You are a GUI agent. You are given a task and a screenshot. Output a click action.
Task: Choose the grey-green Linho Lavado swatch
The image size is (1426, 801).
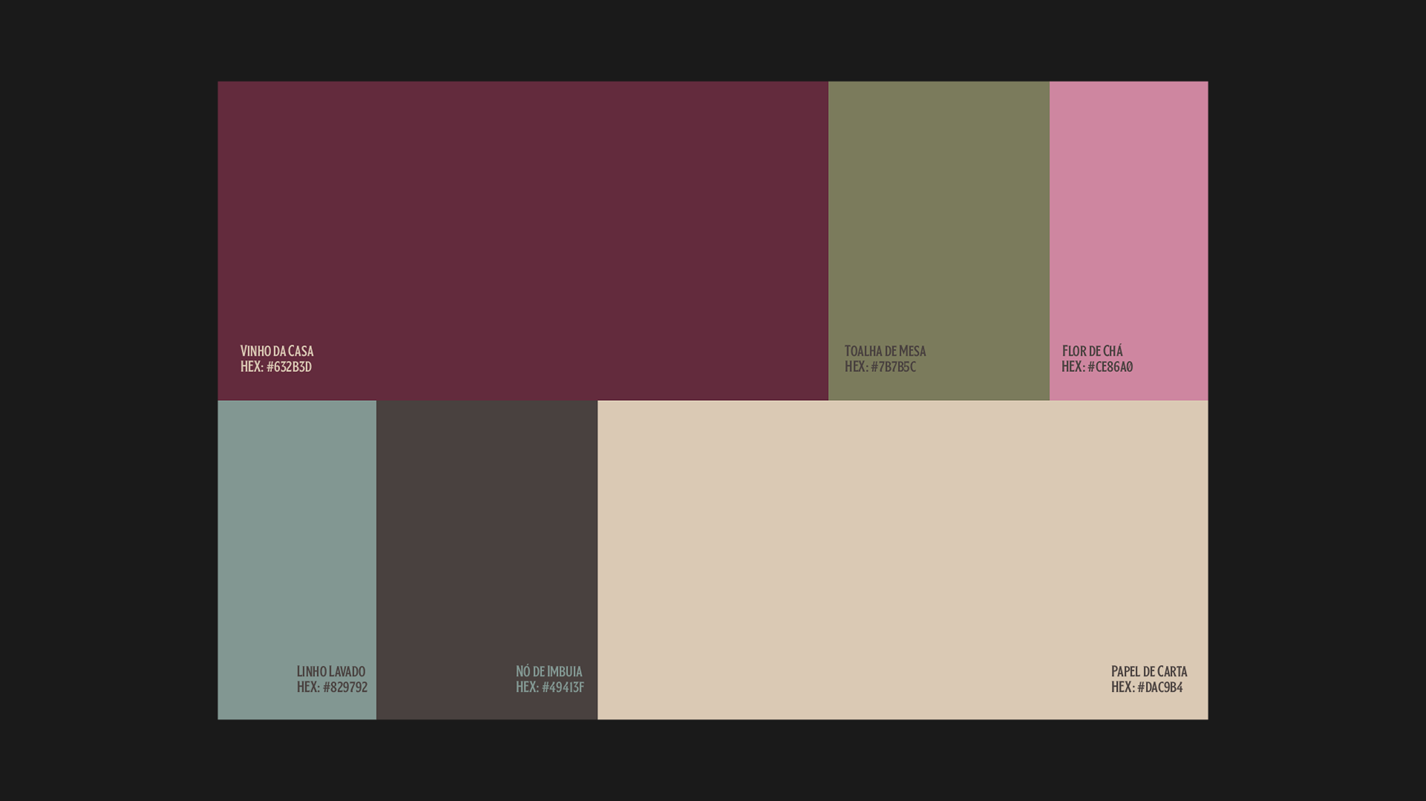[297, 560]
